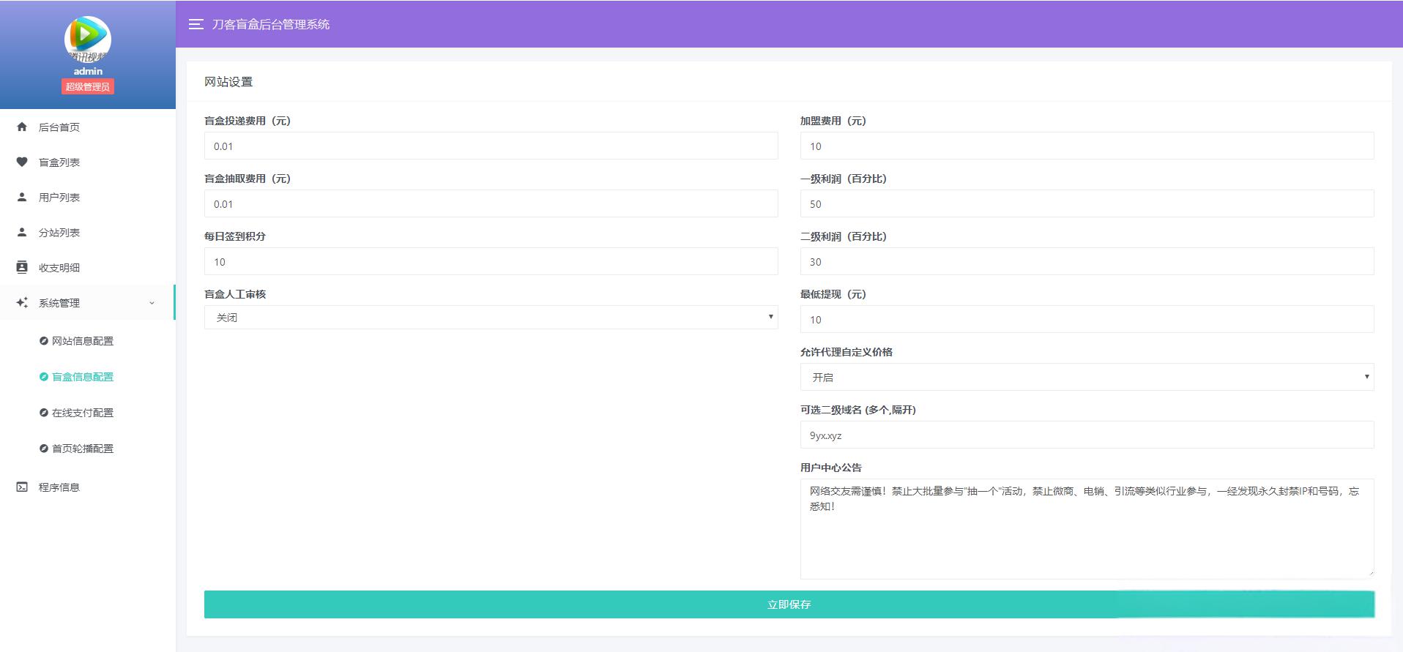Viewport: 1403px width, 652px height.
Task: Click the textarea resize handle corner
Action: (x=1369, y=574)
